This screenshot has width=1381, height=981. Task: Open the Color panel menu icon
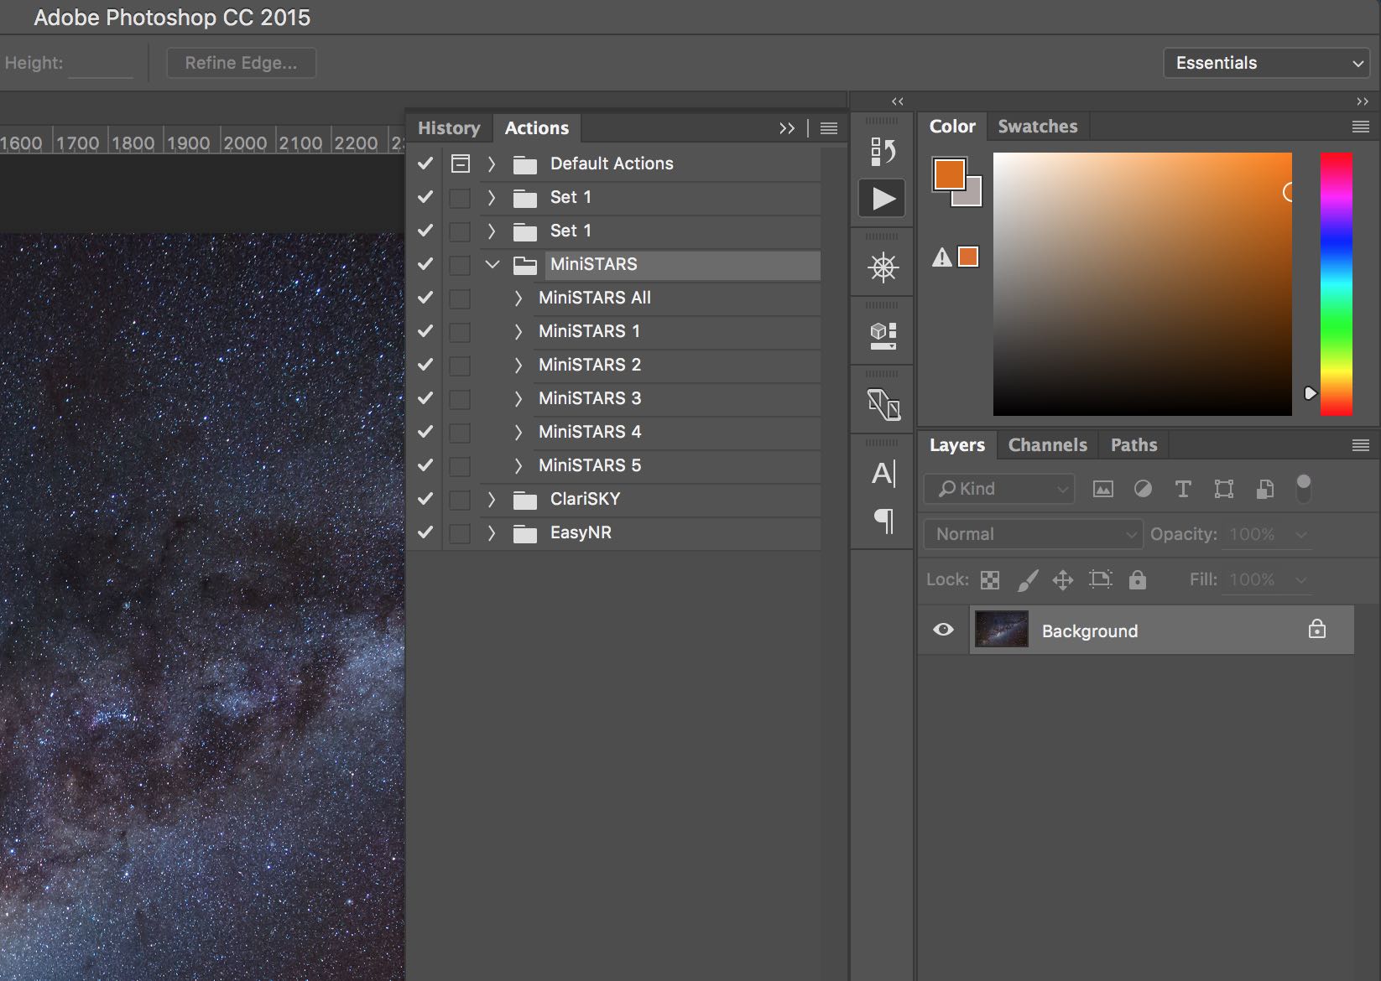pyautogui.click(x=1361, y=127)
